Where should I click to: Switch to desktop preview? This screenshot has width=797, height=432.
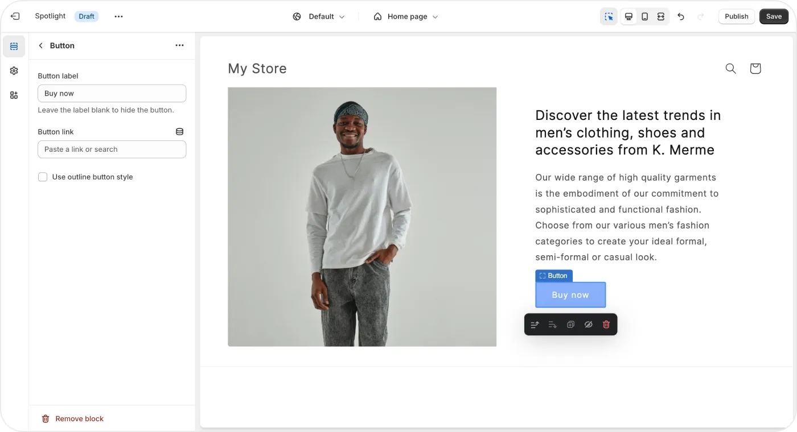point(628,17)
